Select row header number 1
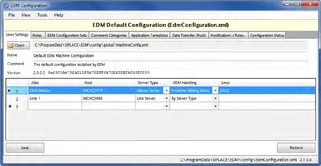The width and height of the screenshot is (321, 166). click(17, 91)
